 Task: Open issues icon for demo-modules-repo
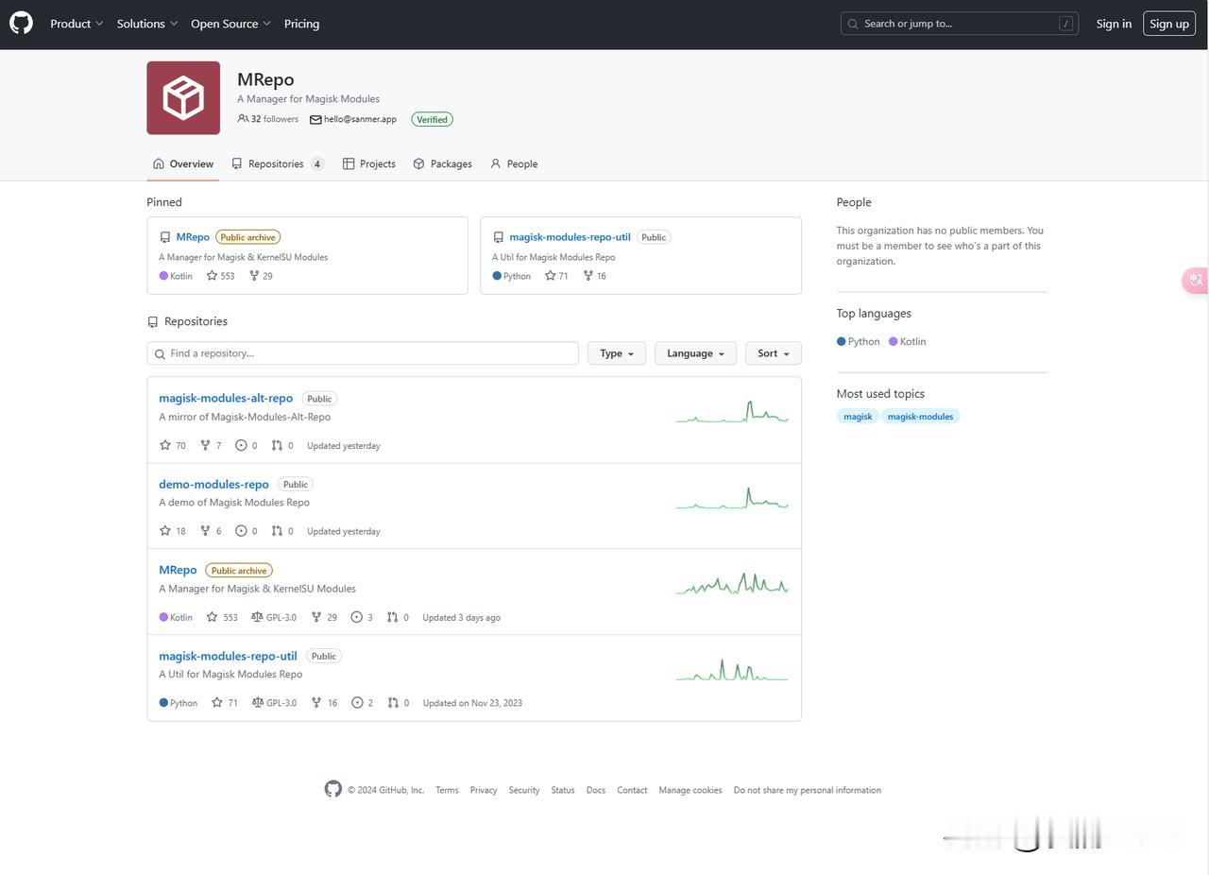[246, 531]
